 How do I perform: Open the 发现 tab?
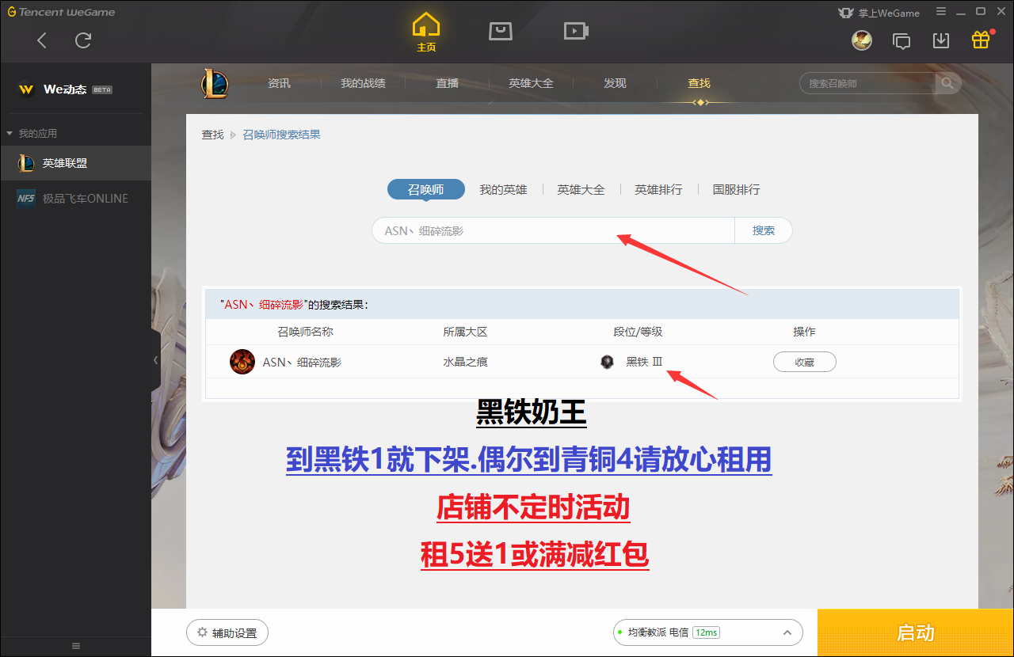[615, 83]
